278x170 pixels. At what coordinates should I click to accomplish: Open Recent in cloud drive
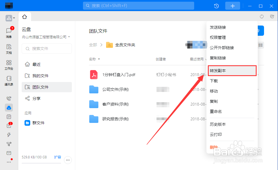(x=47, y=64)
